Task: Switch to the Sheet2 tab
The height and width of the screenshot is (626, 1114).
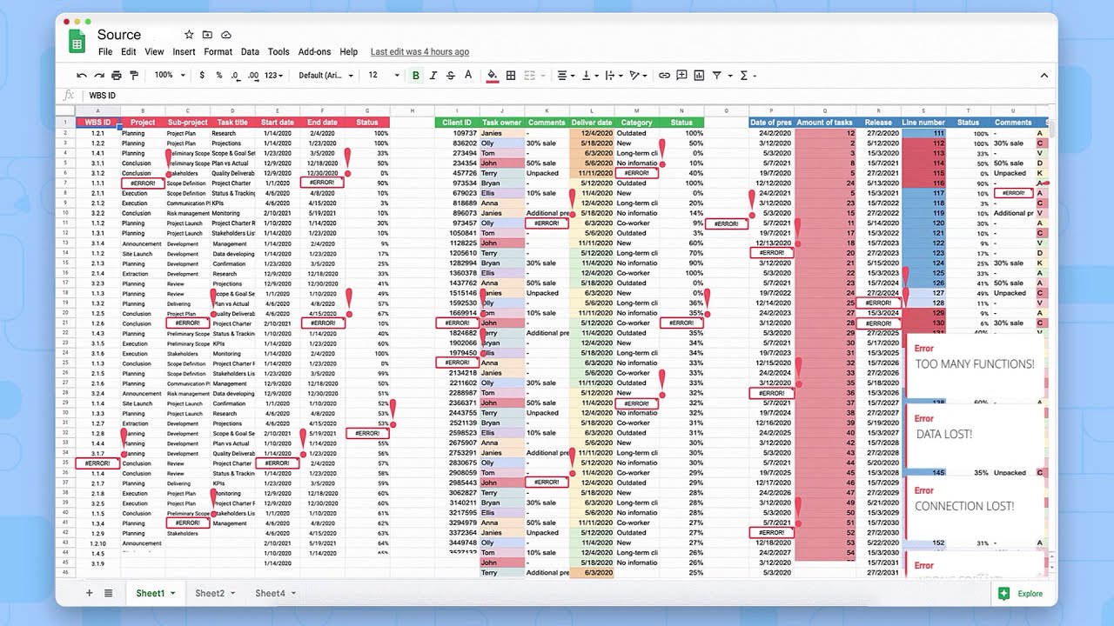Action: (x=210, y=594)
